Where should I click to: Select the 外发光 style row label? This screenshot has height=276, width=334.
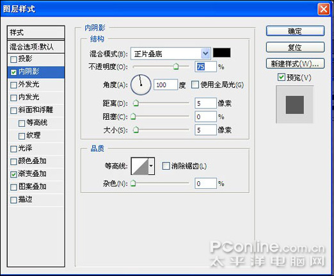pos(29,84)
